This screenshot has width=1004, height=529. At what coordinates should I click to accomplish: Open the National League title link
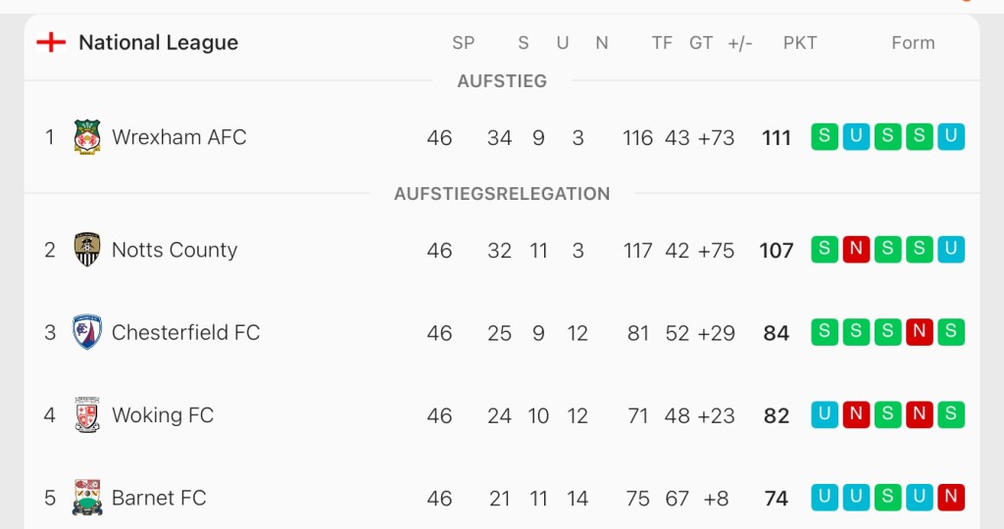pos(158,42)
